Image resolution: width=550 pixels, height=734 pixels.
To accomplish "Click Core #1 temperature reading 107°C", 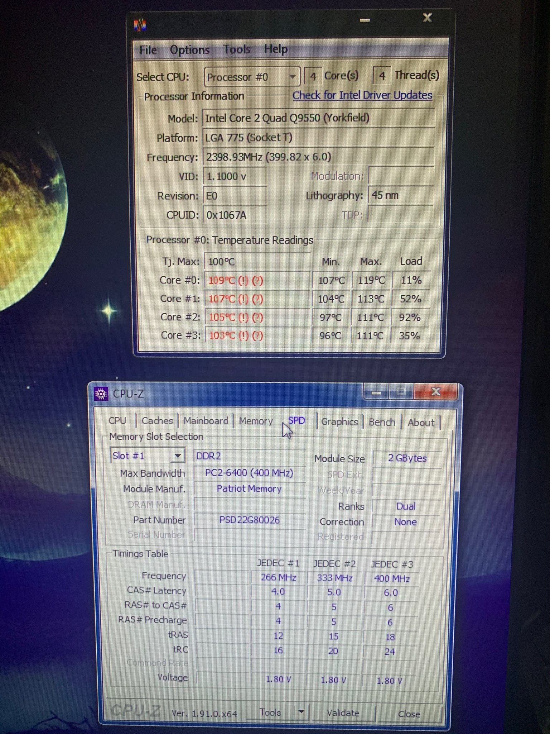I will pyautogui.click(x=257, y=299).
